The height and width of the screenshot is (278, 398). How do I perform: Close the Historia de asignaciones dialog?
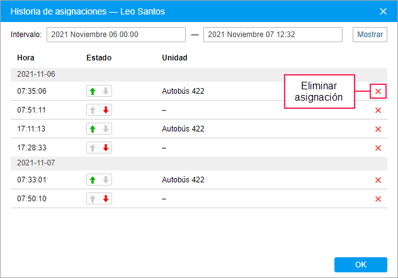click(384, 11)
